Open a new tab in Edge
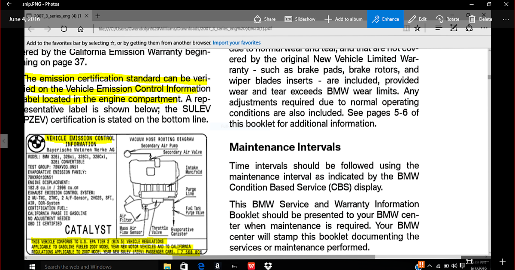Screen dimensions: 515x270 coord(98,16)
